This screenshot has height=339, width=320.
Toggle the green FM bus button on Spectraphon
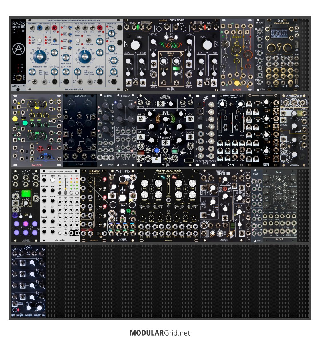(176, 69)
